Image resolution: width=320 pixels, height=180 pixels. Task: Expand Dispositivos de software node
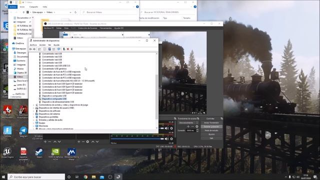pyautogui.click(x=33, y=111)
